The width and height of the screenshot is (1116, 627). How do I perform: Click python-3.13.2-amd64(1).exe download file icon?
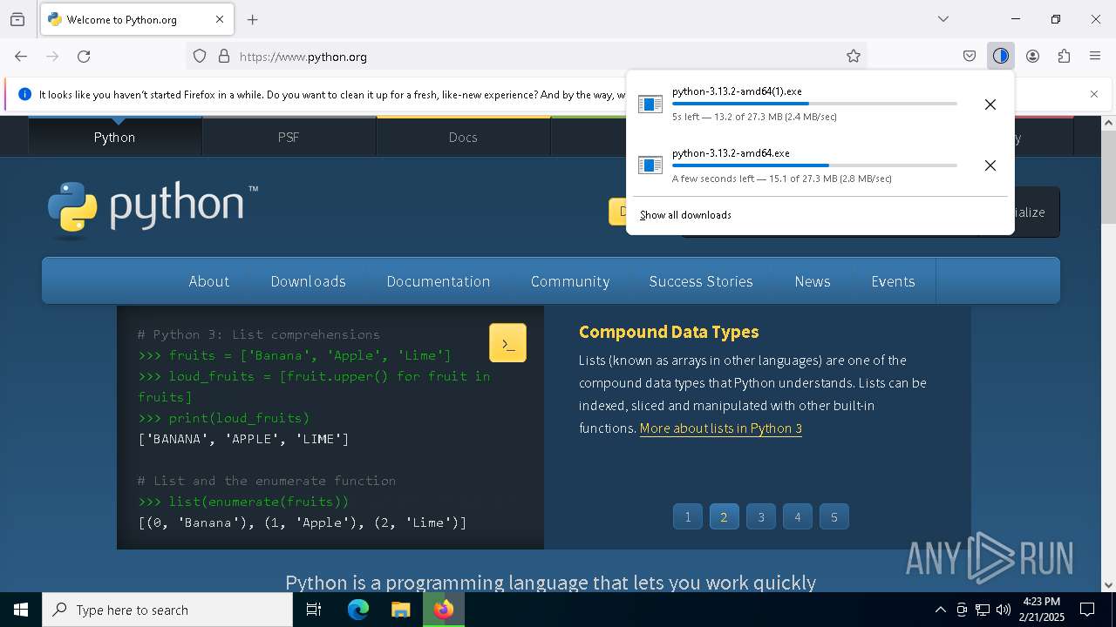[x=650, y=104]
